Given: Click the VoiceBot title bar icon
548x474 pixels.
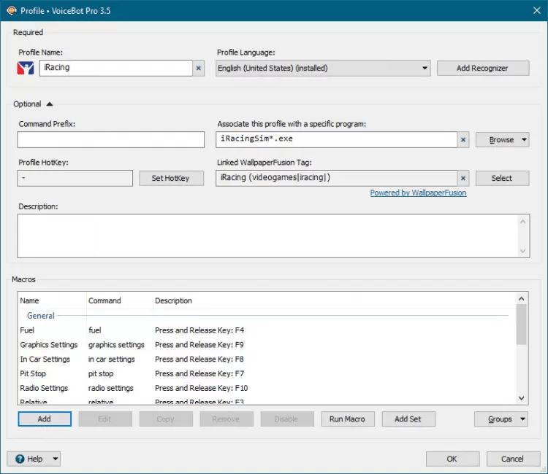Looking at the screenshot, I should [x=11, y=10].
